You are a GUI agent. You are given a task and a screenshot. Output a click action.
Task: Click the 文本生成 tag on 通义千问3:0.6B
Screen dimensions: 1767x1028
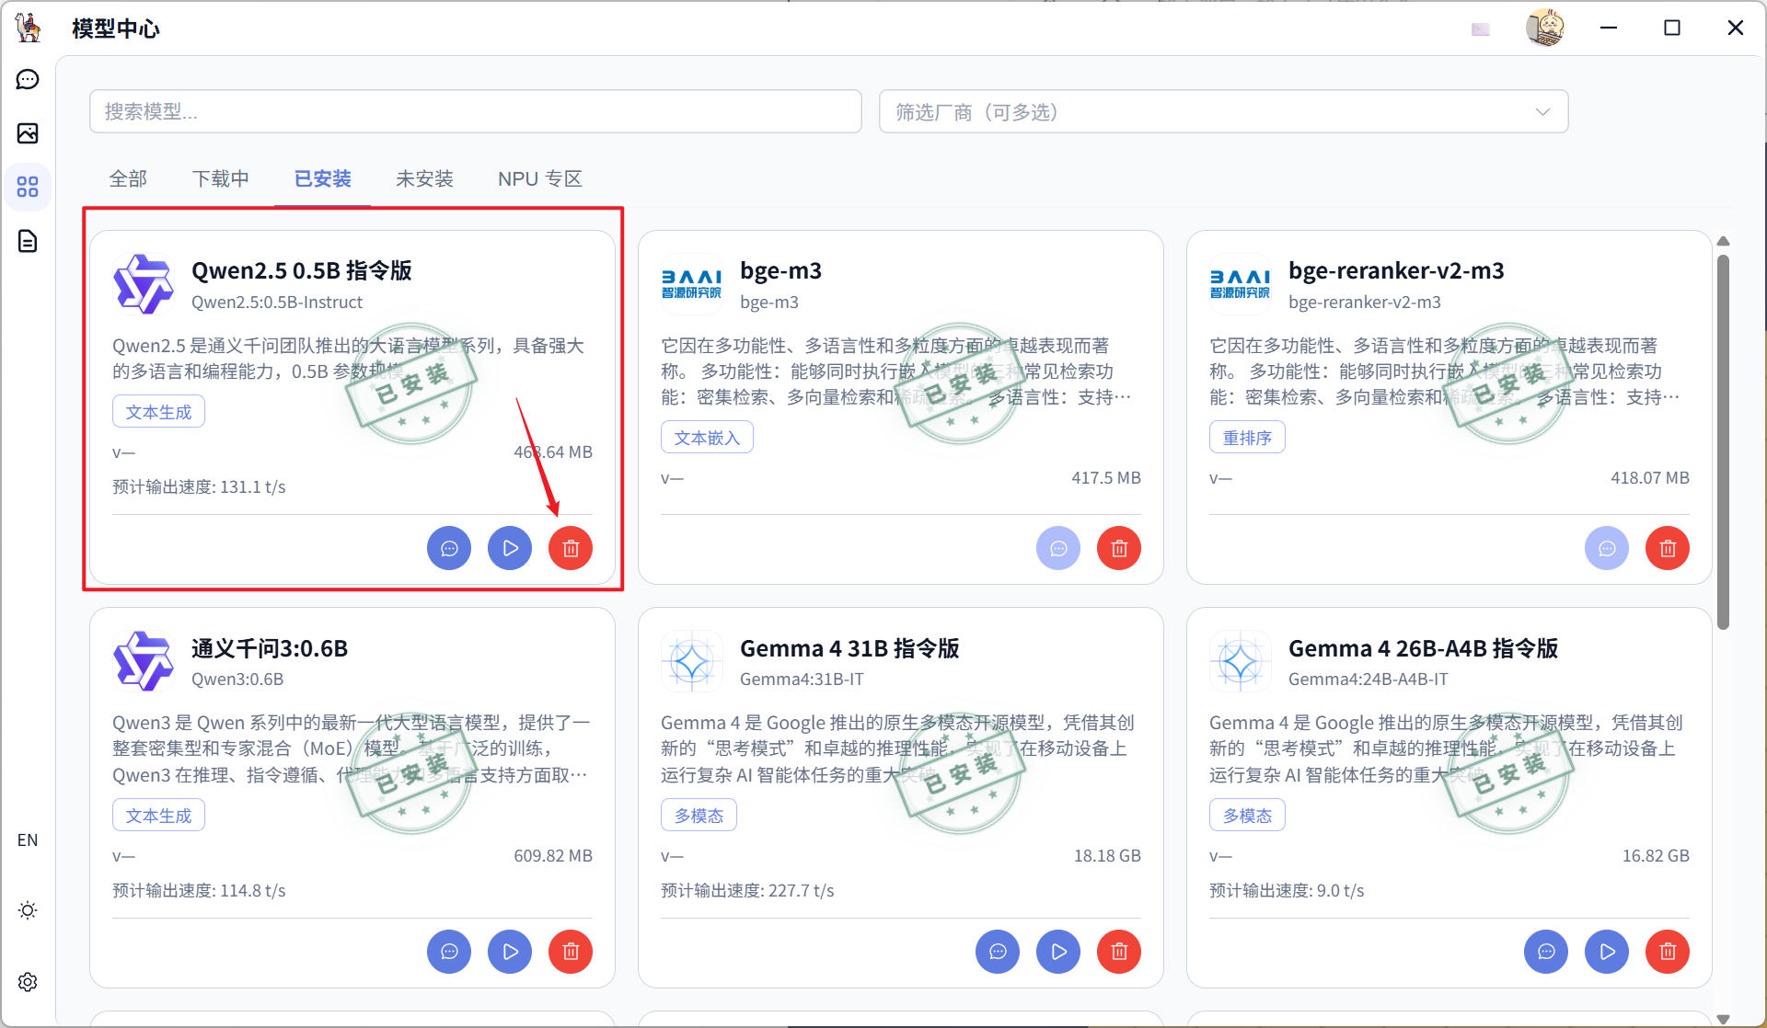click(x=158, y=815)
